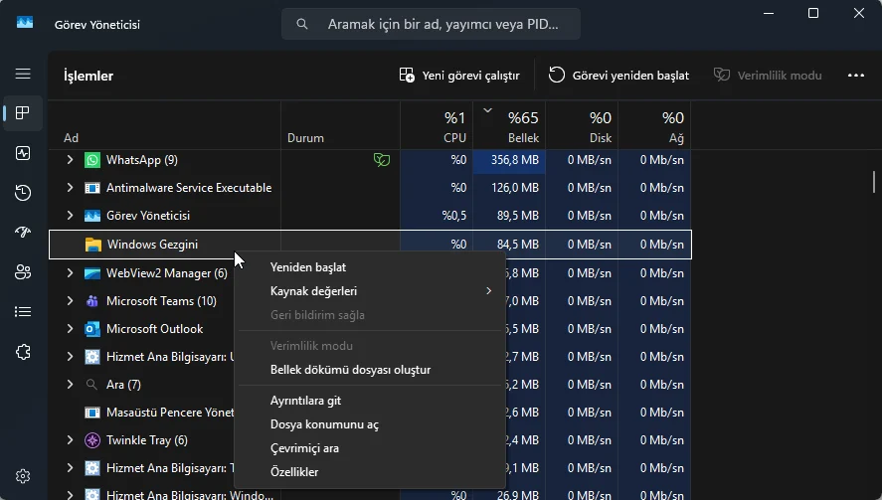Click the search magnifier icon

(302, 24)
